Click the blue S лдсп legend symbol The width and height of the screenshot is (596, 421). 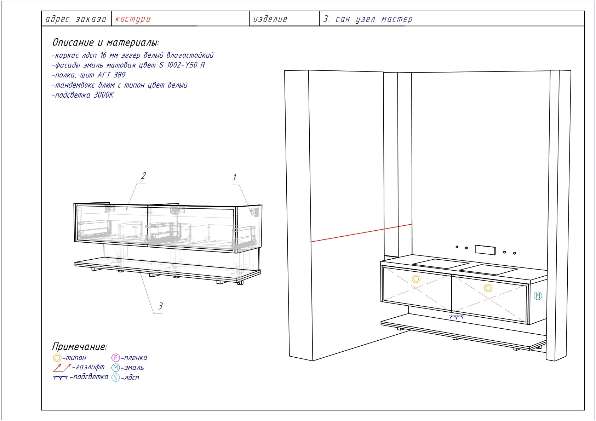(115, 377)
